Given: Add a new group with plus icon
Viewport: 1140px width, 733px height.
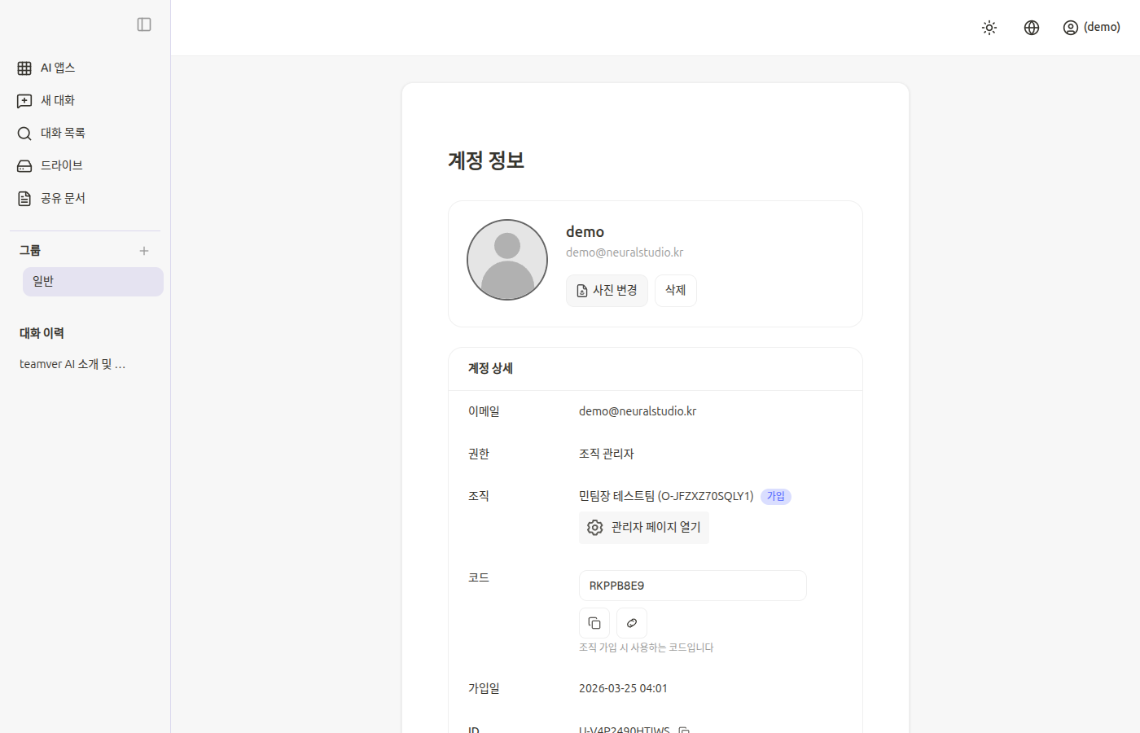Looking at the screenshot, I should tap(144, 251).
